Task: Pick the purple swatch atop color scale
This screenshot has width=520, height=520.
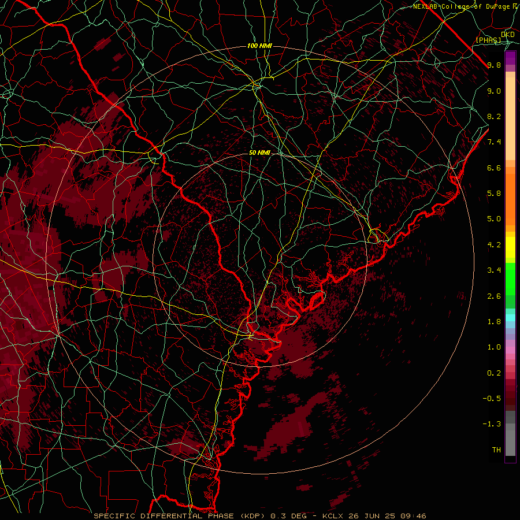Action: coord(510,58)
